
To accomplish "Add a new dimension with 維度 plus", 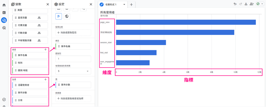I will click(45, 50).
